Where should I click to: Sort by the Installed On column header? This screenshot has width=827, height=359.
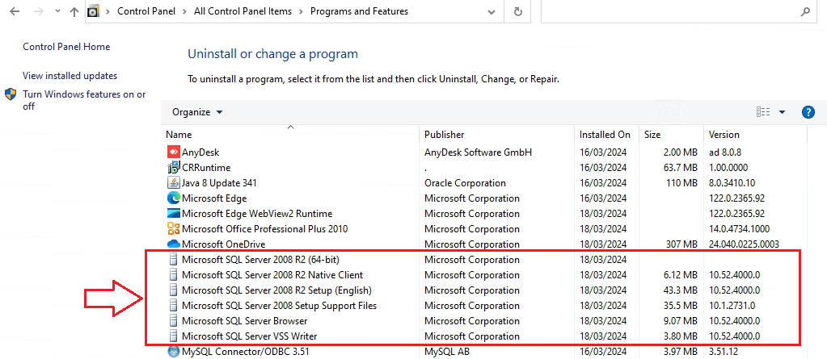(606, 135)
